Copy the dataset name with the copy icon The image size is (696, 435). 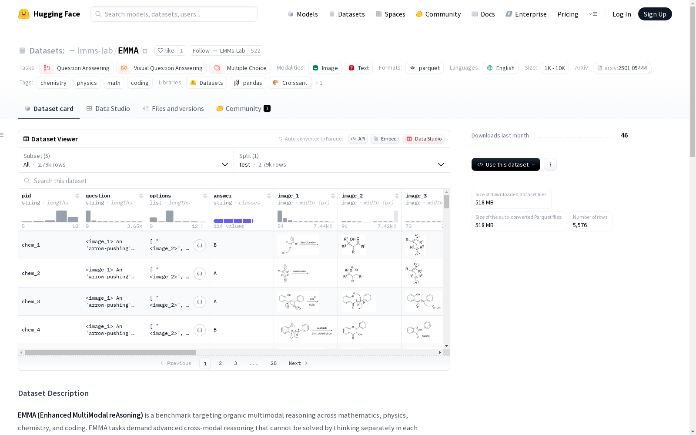[x=145, y=50]
